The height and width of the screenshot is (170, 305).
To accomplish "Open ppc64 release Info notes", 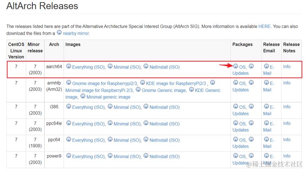I will point(287,139).
